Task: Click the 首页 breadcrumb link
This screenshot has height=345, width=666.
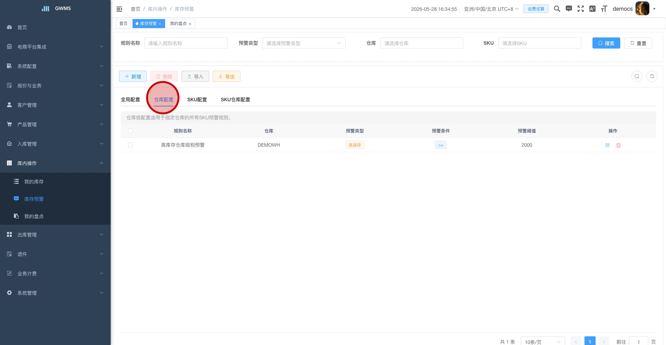Action: pyautogui.click(x=136, y=9)
